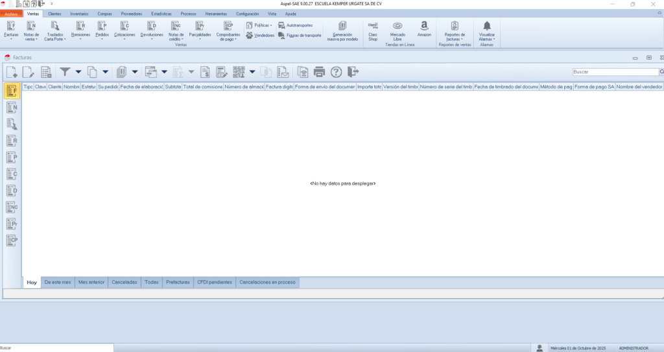The height and width of the screenshot is (352, 664).
Task: Expand the stacked pages dropdown arrow
Action: [x=135, y=72]
